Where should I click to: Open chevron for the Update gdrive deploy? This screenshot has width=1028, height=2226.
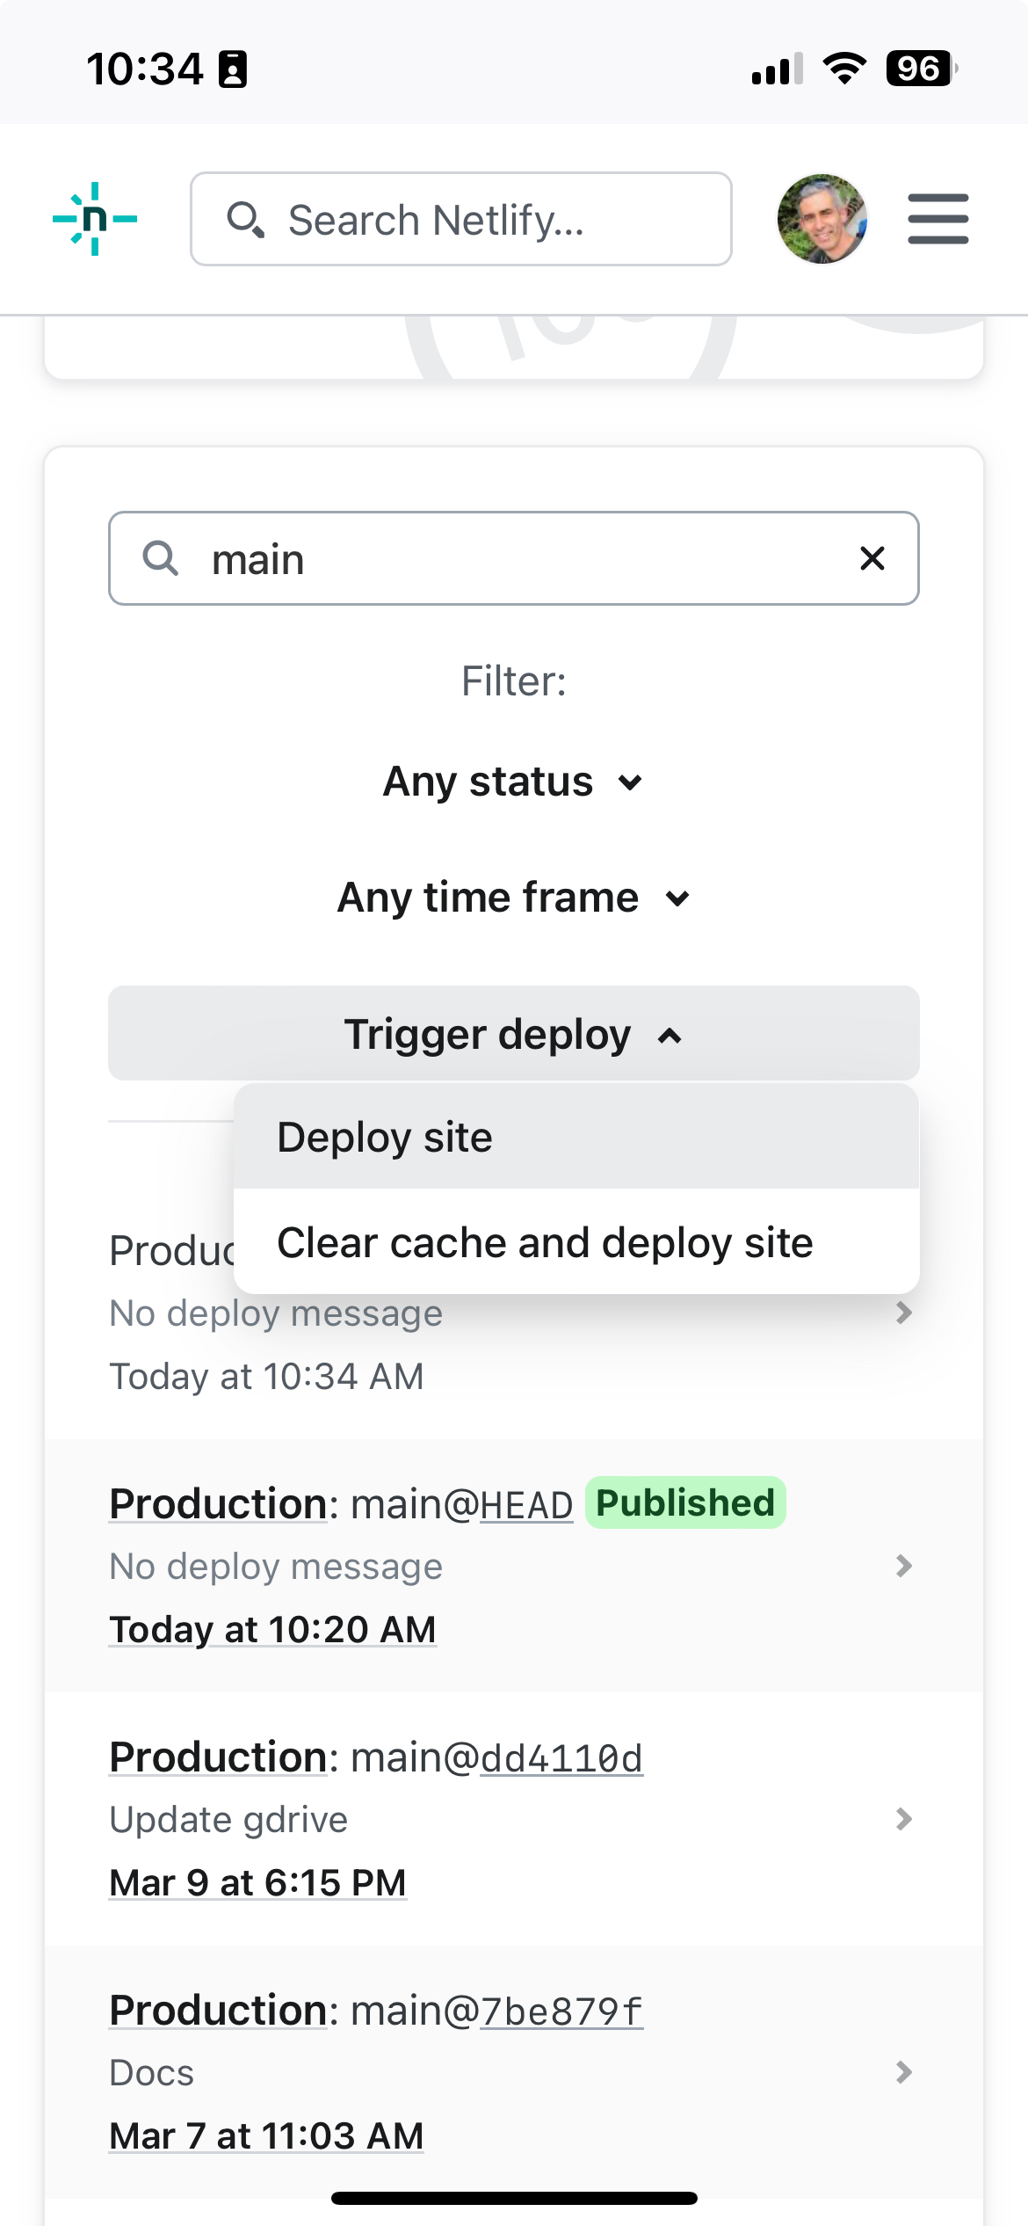point(903,1819)
